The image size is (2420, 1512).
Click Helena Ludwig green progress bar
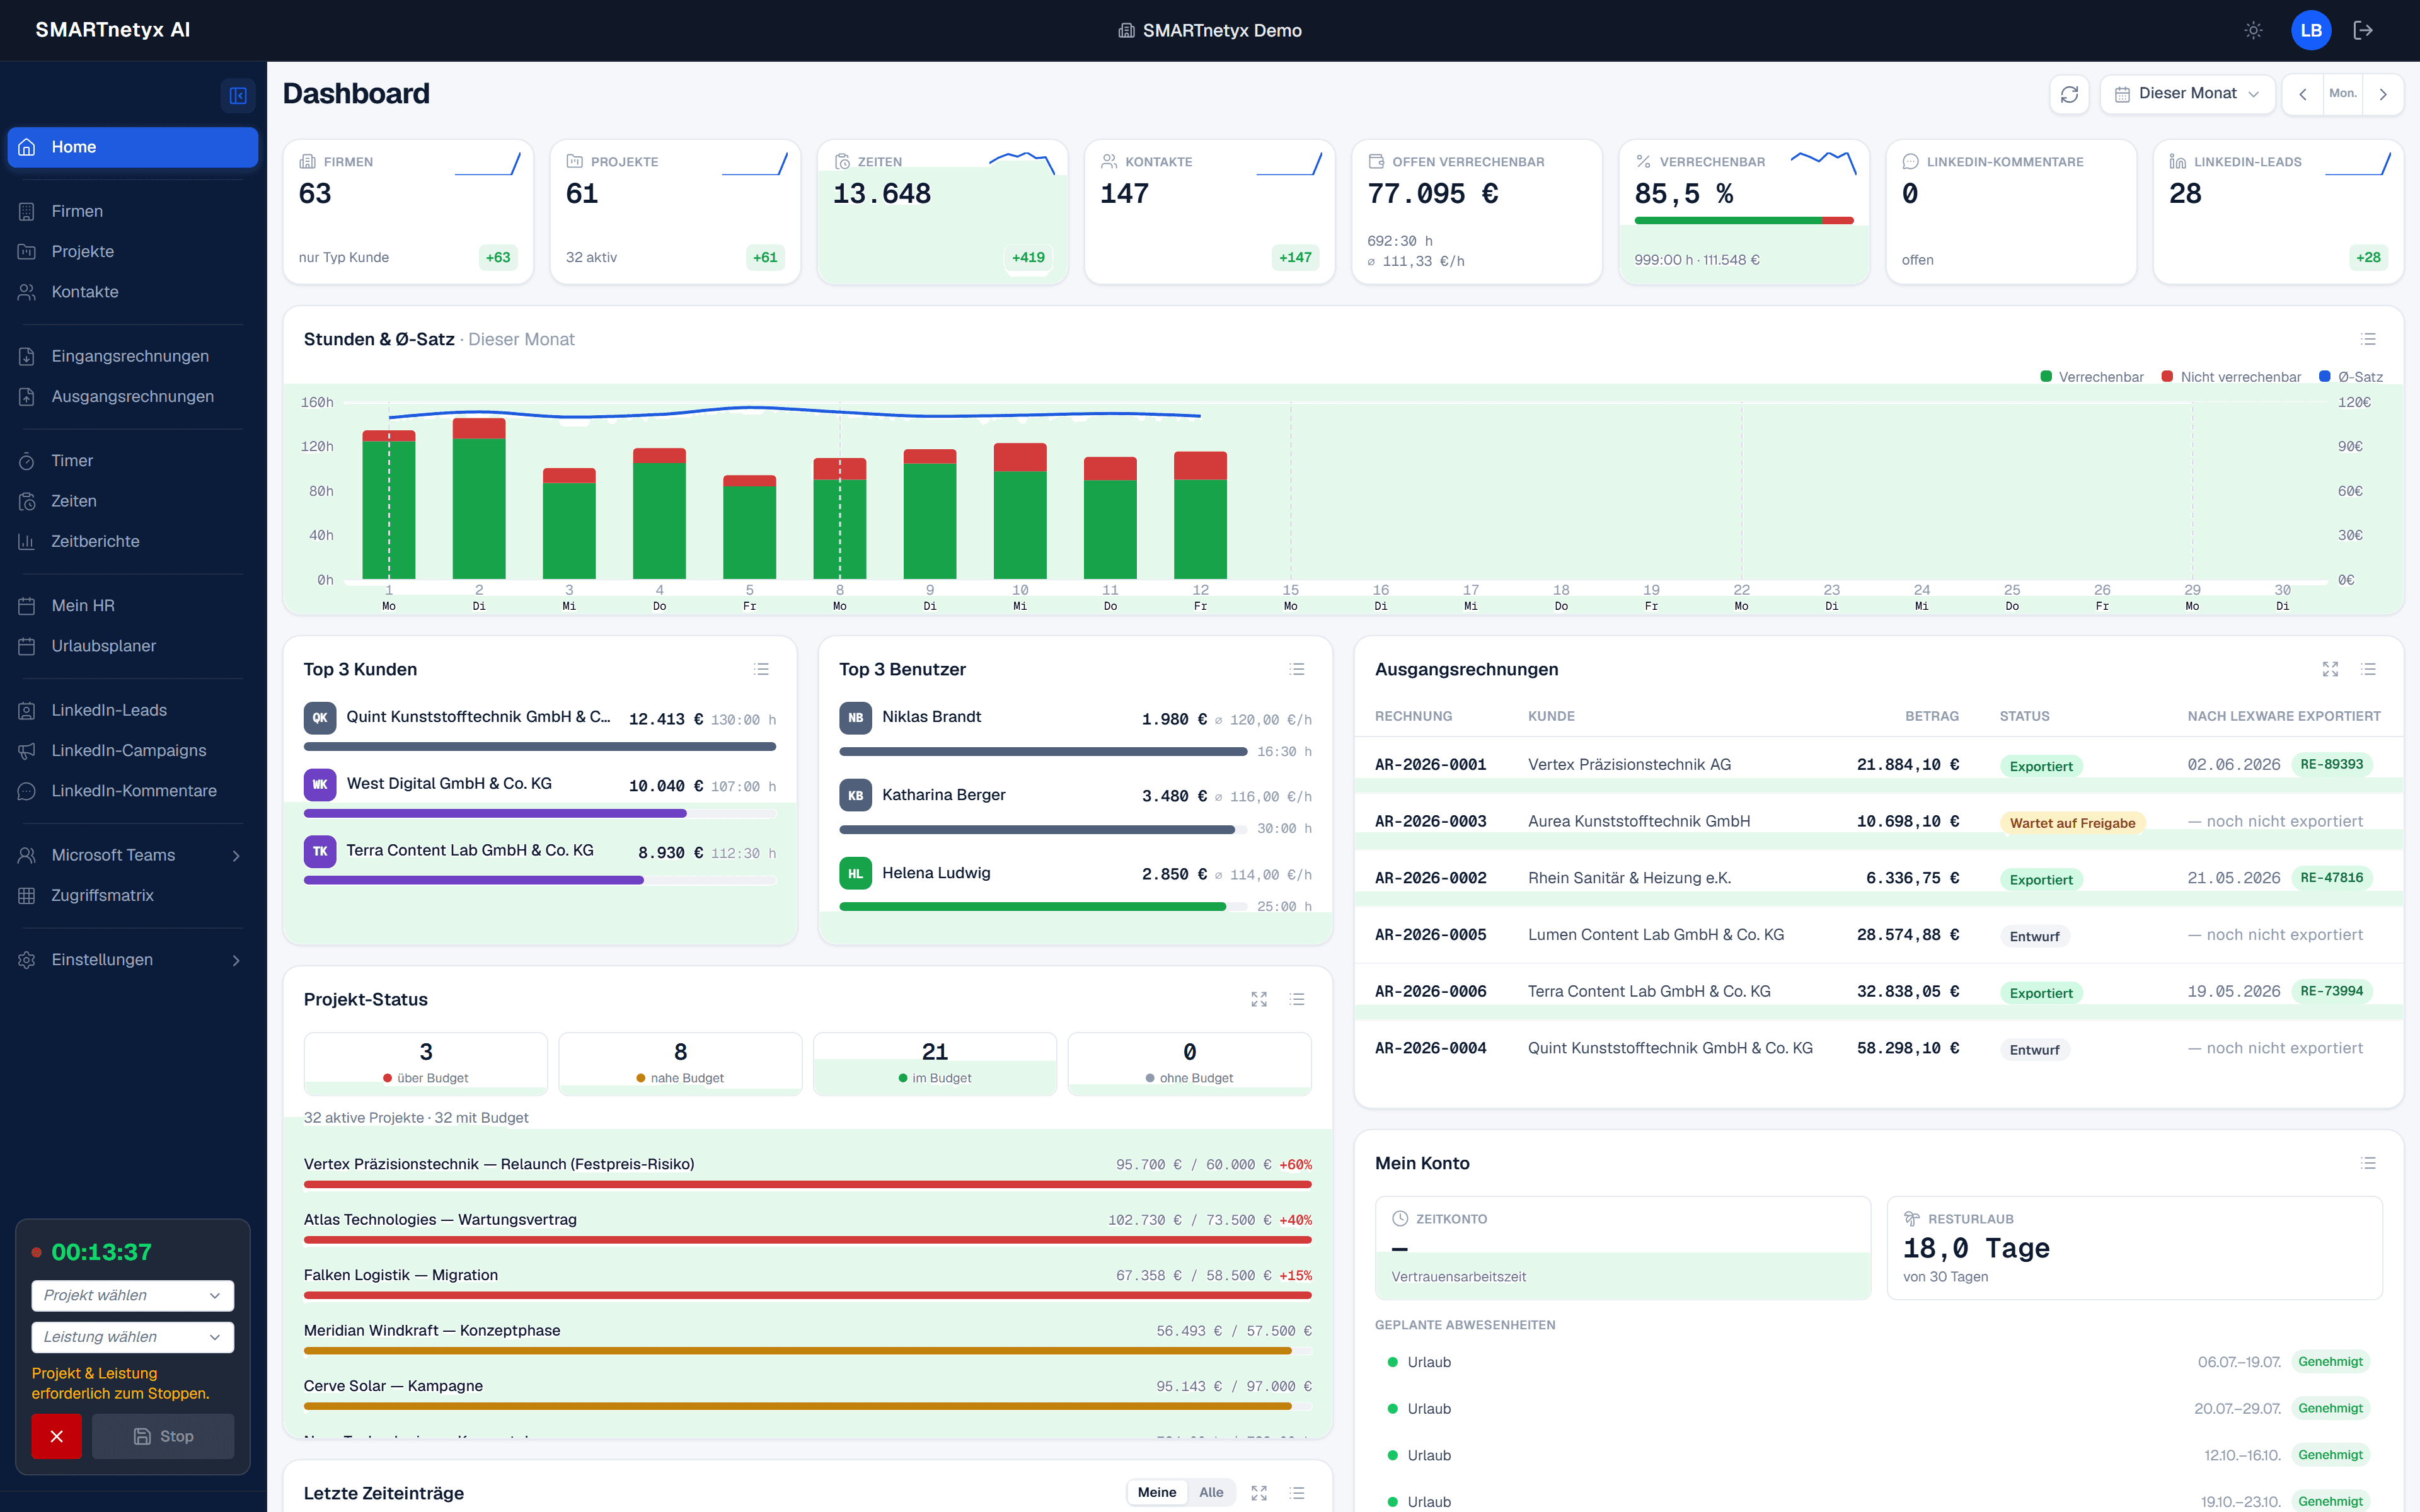(x=1033, y=907)
